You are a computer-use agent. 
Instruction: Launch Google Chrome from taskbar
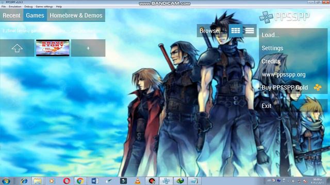click(80, 181)
